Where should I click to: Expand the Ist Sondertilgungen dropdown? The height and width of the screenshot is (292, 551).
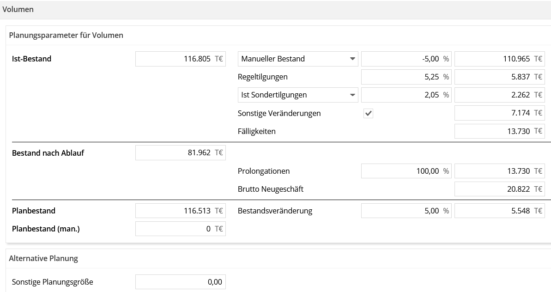click(x=298, y=95)
